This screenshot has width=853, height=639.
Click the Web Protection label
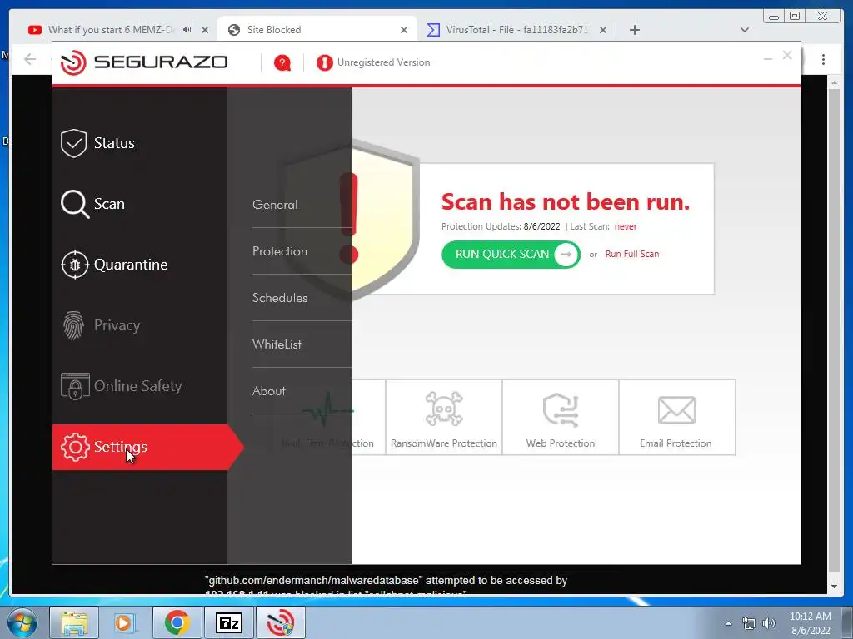[x=561, y=443]
